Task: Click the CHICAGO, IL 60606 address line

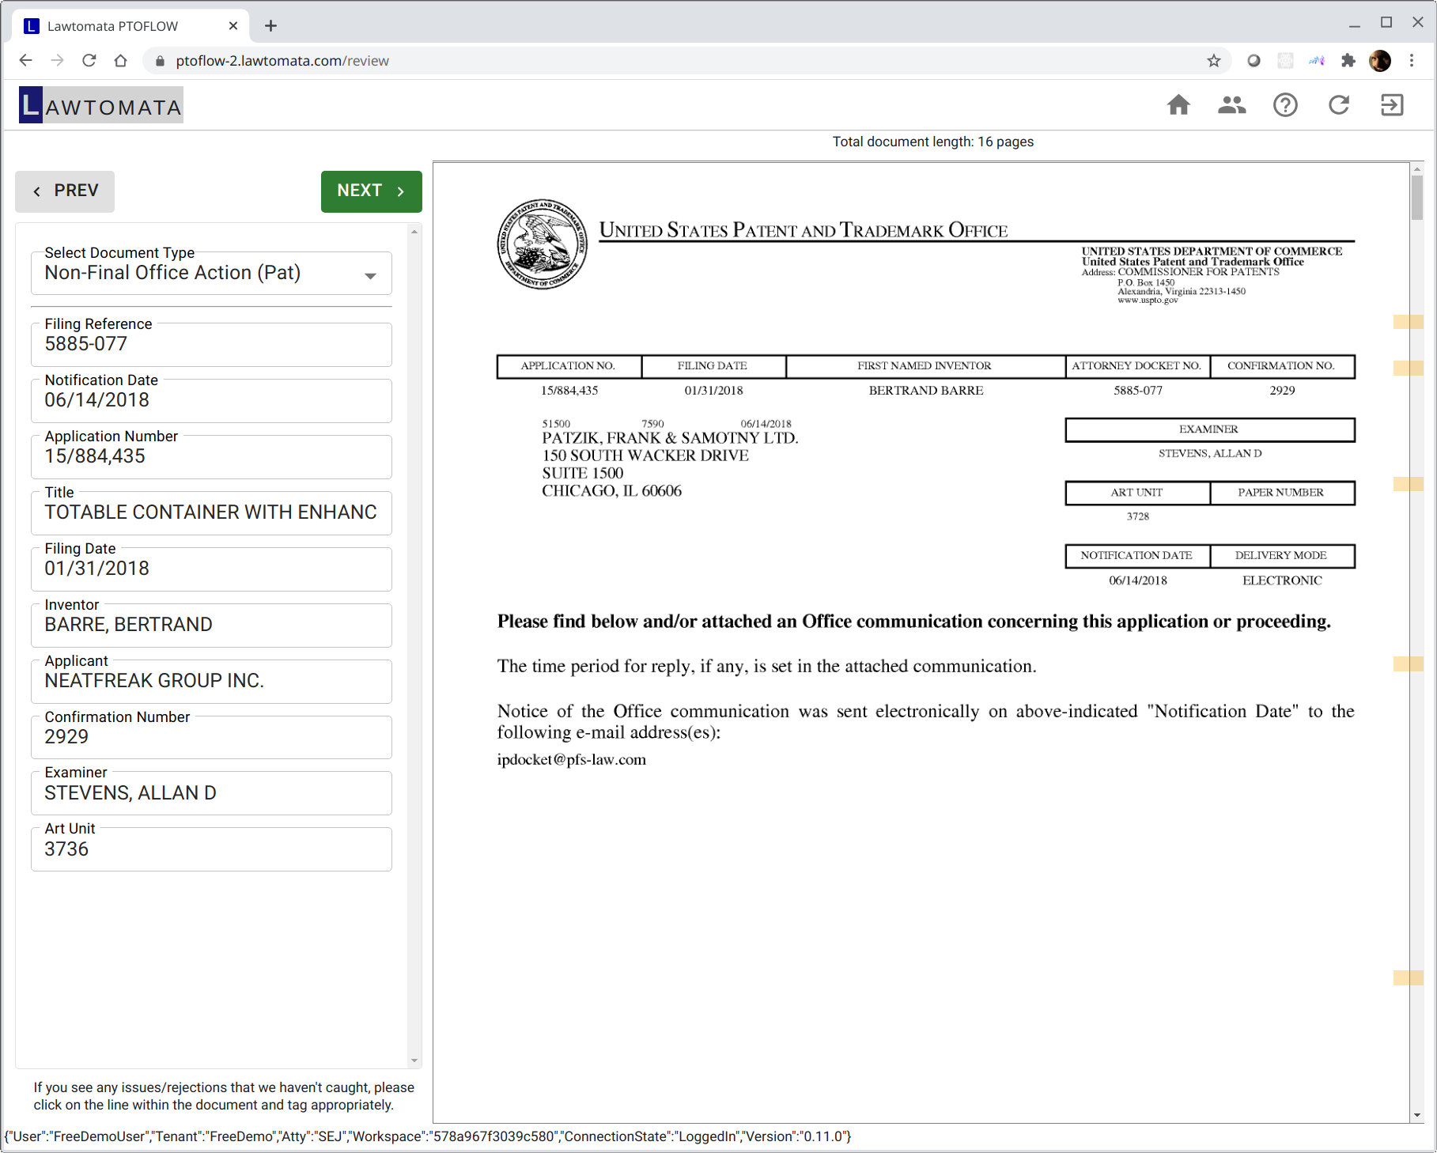Action: (x=611, y=491)
